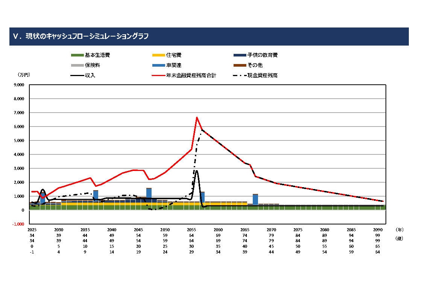Click the yellow 住宅費 legend swatch
This screenshot has width=422, height=299.
click(x=158, y=55)
